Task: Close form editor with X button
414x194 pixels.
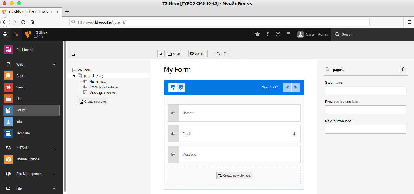Action: pos(161,54)
